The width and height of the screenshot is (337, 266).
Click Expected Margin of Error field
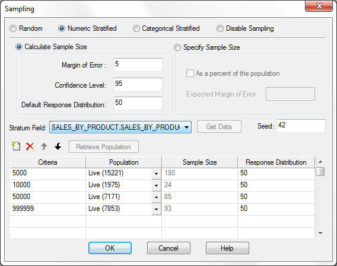tap(290, 94)
